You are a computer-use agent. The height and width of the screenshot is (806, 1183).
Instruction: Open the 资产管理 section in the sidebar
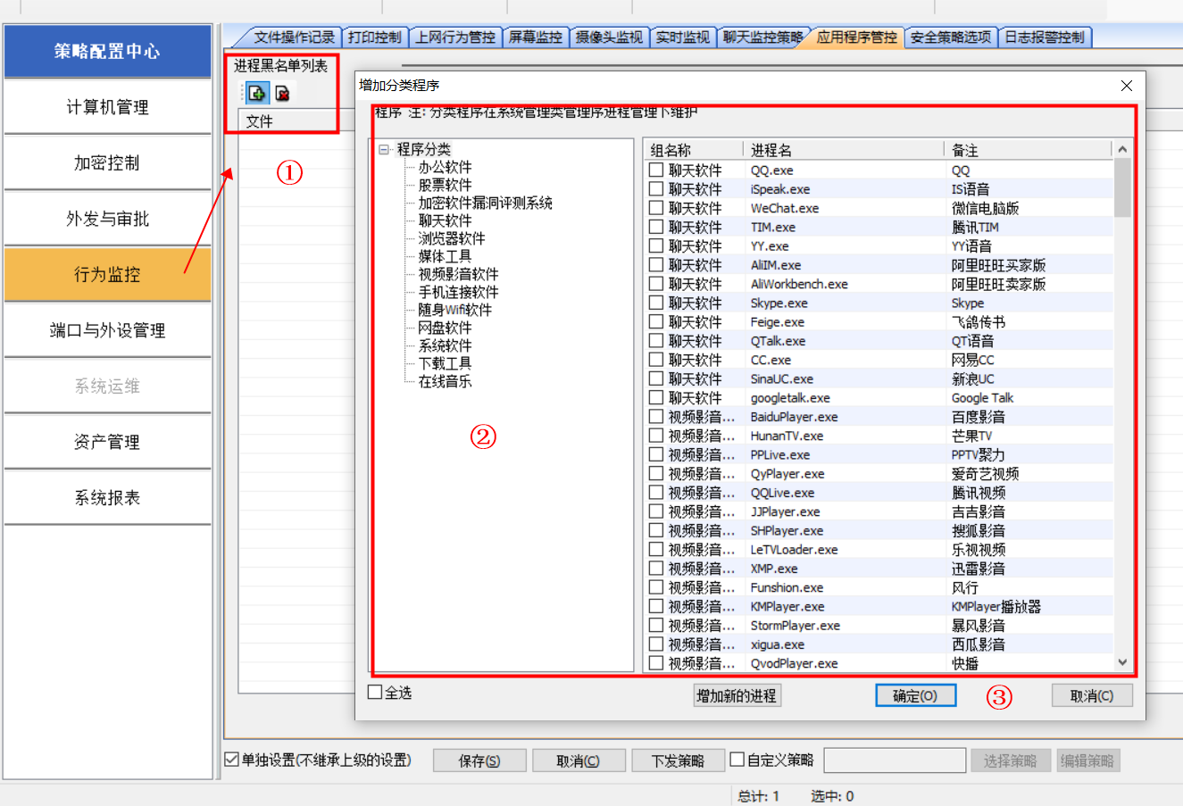(106, 441)
